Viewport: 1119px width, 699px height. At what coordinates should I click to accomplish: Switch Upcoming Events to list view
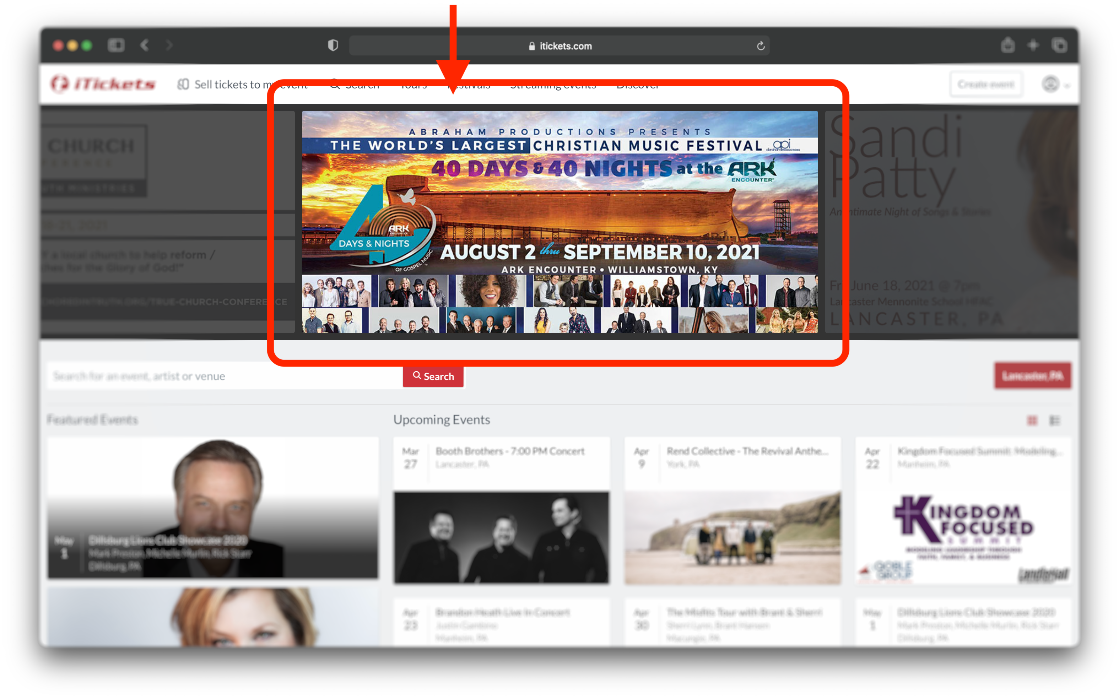click(1055, 420)
